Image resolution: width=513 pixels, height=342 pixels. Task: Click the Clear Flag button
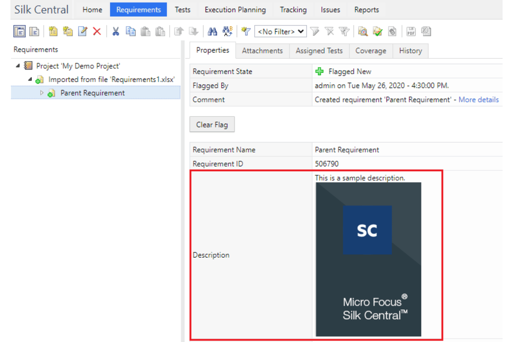pyautogui.click(x=212, y=124)
